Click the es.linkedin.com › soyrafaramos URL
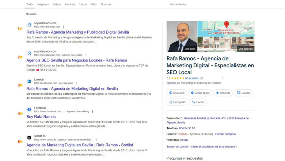 [53, 83]
